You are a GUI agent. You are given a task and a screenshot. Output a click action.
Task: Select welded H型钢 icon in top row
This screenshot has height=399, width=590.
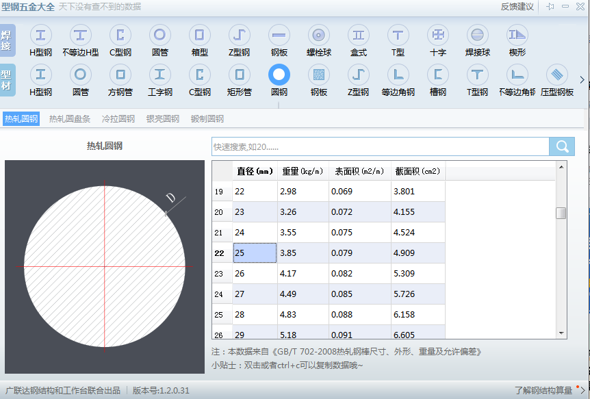(x=40, y=36)
